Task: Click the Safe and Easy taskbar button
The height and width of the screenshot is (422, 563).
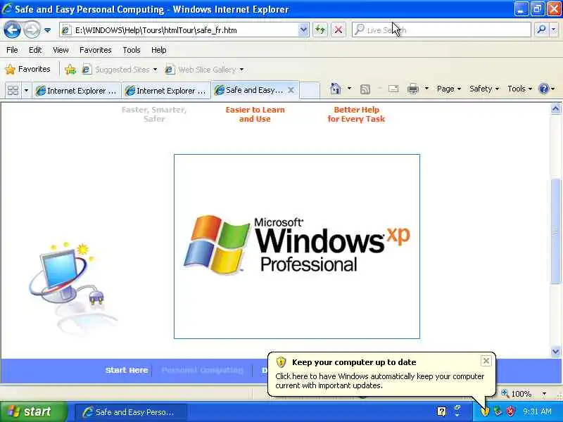Action: click(x=131, y=412)
